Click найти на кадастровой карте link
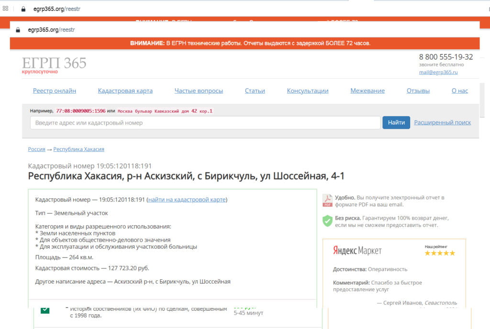490x329 pixels. coord(187,199)
